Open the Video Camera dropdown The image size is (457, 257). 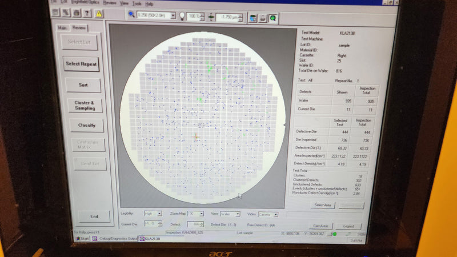(276, 215)
